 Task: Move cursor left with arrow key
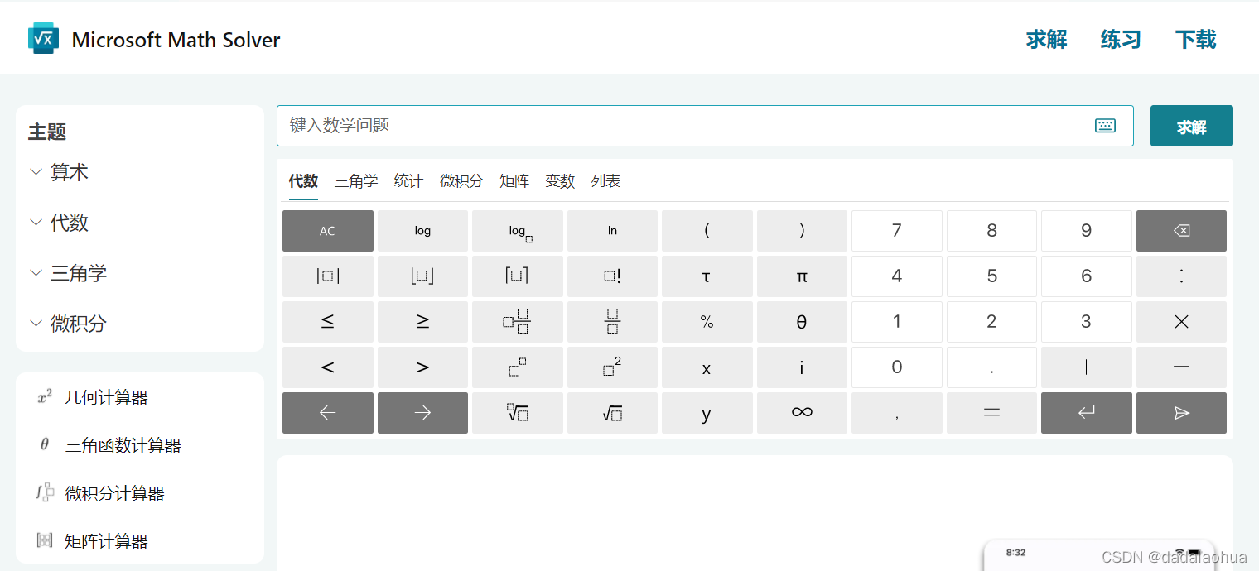328,413
